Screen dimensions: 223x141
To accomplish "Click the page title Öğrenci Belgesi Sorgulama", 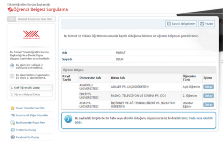I will click(x=40, y=9).
